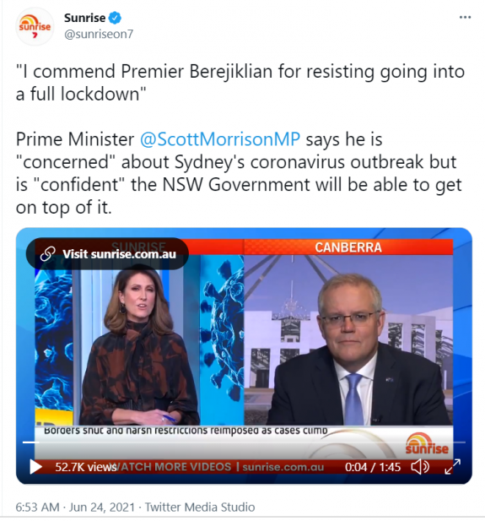Image resolution: width=485 pixels, height=521 pixels.
Task: Click the 0:04 / 1:45 time display
Action: [x=373, y=467]
